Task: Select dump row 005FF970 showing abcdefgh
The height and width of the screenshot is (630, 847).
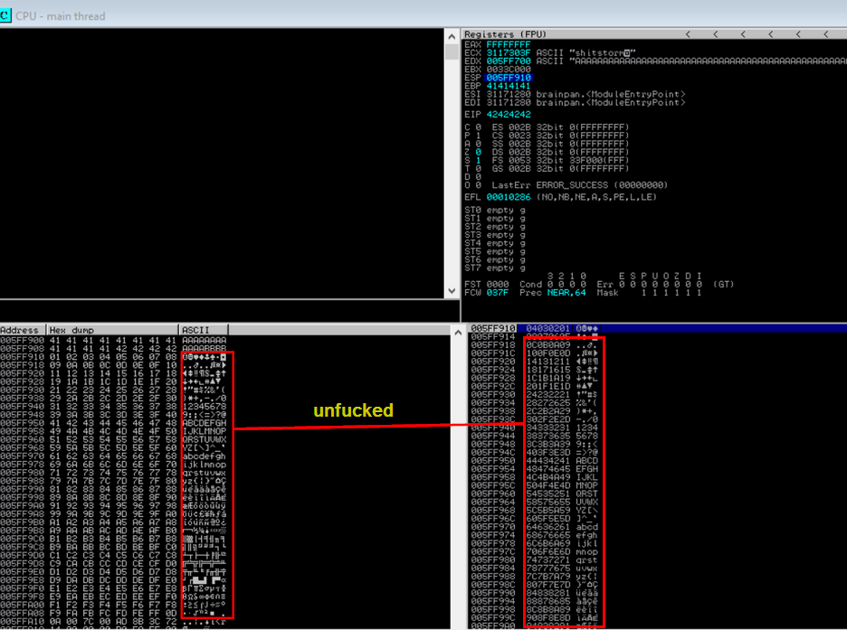Action: pyautogui.click(x=113, y=456)
